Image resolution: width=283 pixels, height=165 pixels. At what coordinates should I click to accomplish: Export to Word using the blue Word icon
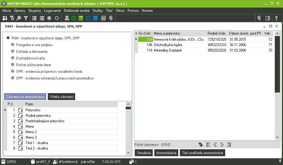point(88,18)
